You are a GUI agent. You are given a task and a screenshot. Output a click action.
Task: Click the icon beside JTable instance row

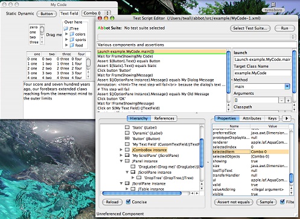pos(133,189)
